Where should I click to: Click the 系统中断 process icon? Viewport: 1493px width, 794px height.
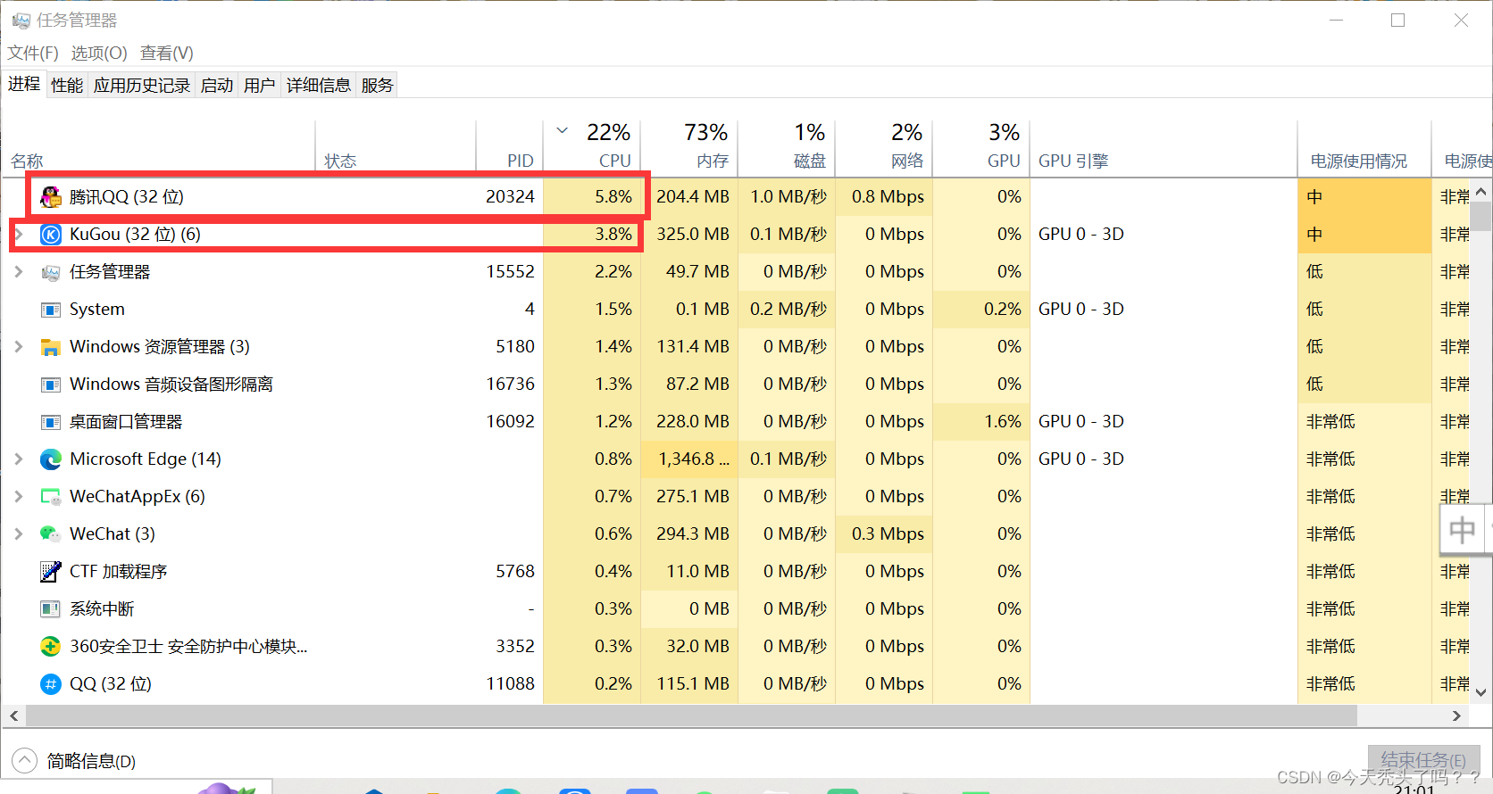point(51,609)
